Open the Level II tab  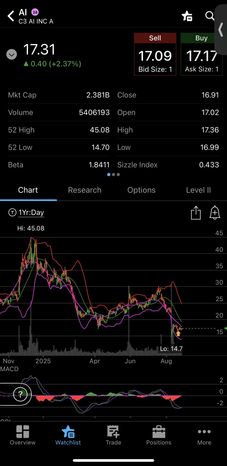198,190
